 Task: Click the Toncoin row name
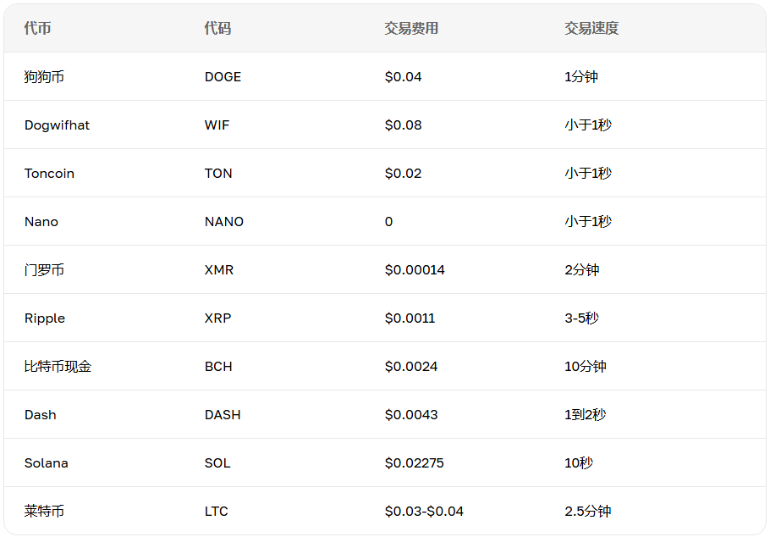pos(49,173)
